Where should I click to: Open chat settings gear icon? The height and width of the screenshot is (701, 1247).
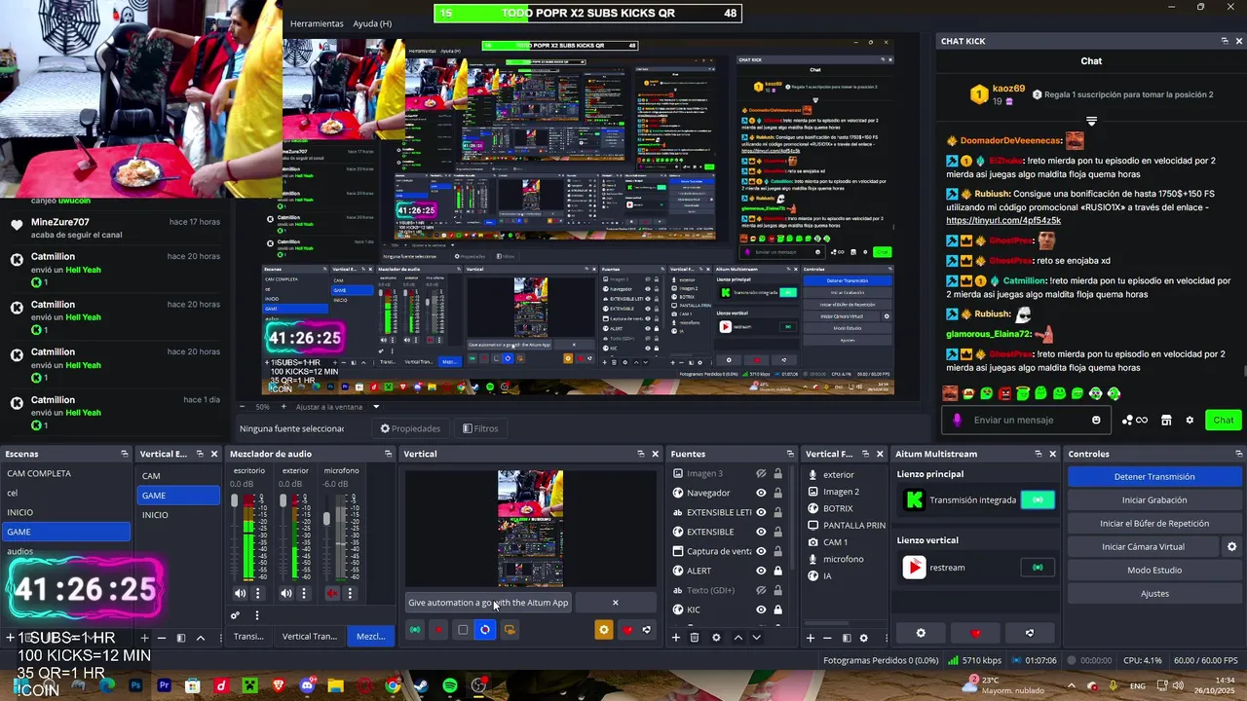[1190, 420]
